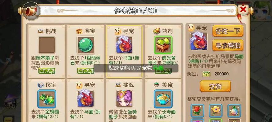Image resolution: width=272 pixels, height=122 pixels.
Task: Click the player avatar at top right
Action: [261, 10]
